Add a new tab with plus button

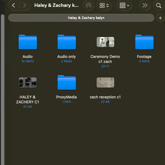(x=160, y=18)
